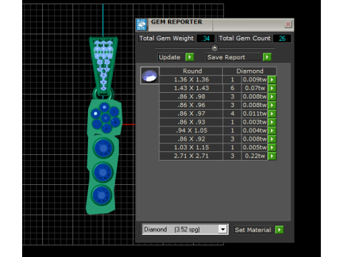Screen dimensions: 343x257
Task: Click the Set Material button label
Action: tap(253, 230)
